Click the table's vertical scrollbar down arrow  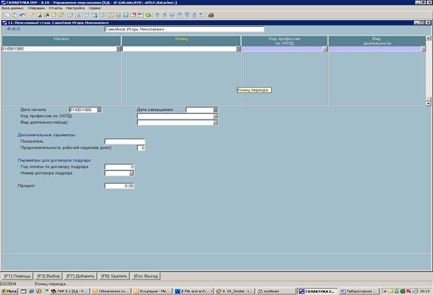click(x=428, y=103)
